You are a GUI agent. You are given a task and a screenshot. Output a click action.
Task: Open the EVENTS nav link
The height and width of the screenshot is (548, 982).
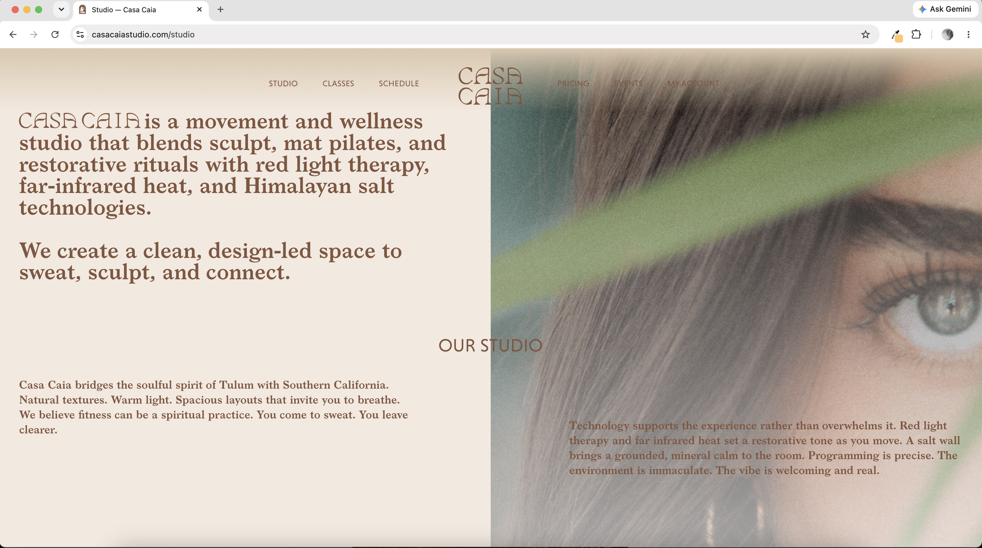pyautogui.click(x=628, y=84)
